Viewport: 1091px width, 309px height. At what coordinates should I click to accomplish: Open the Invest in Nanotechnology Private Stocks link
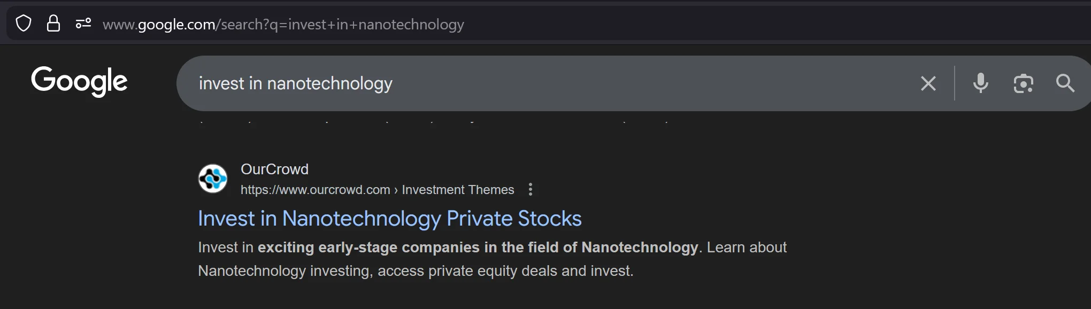point(390,219)
